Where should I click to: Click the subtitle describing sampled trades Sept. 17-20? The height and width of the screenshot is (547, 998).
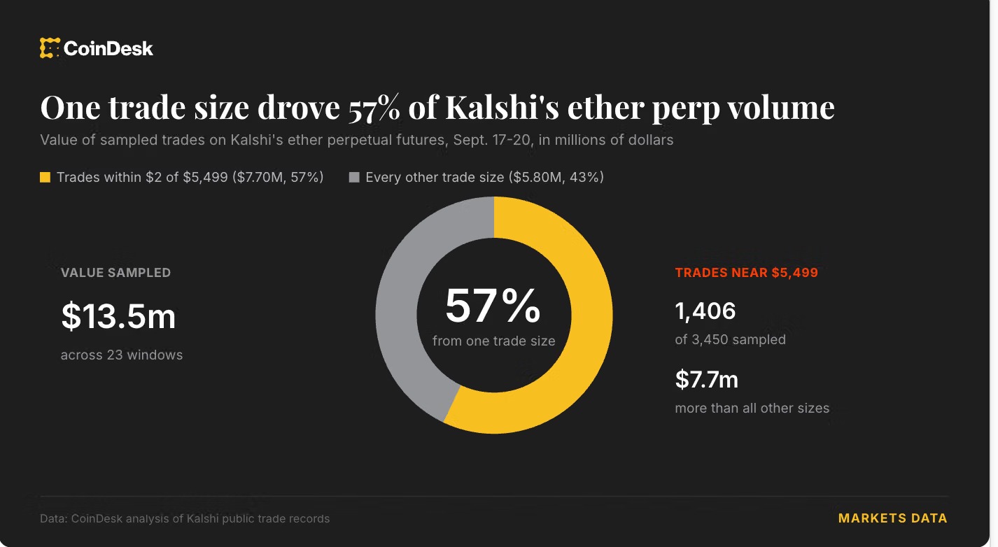point(357,140)
